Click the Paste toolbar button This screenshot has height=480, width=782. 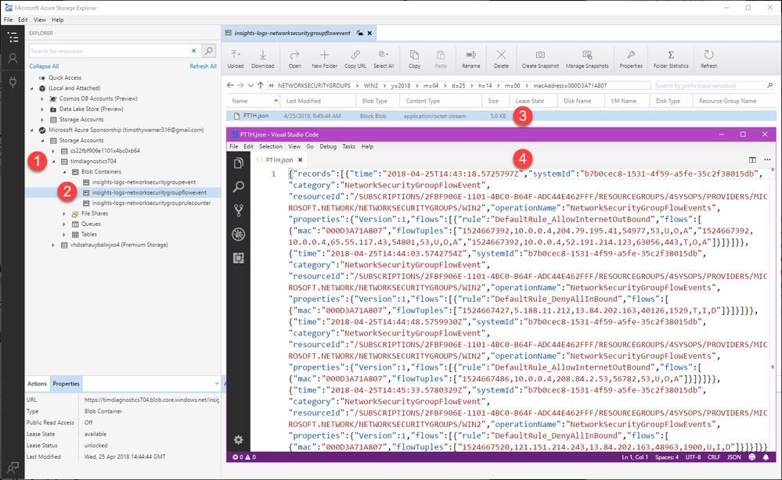441,59
